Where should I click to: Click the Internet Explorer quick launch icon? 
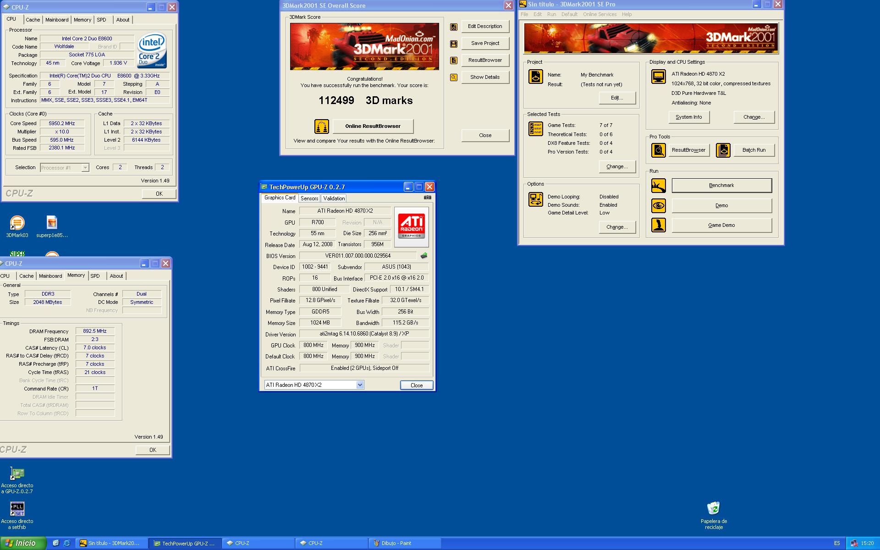click(67, 543)
